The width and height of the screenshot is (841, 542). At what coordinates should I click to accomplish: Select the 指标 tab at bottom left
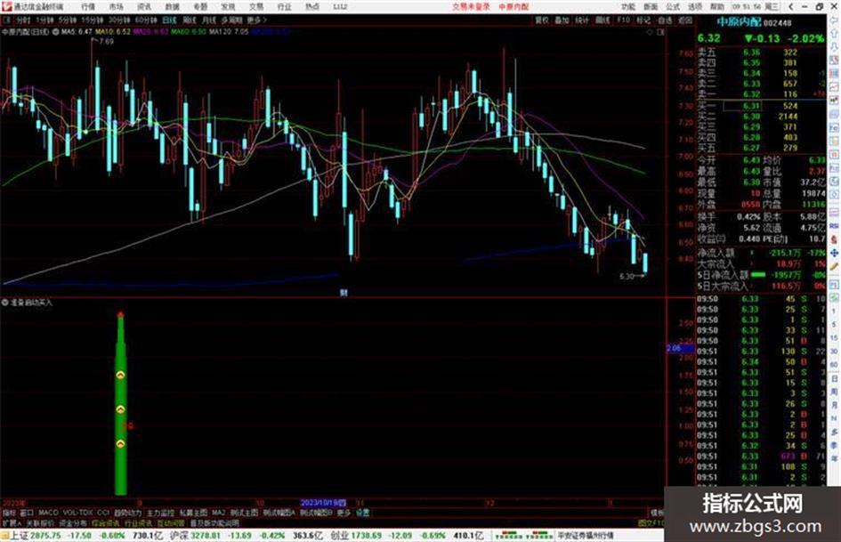(9, 513)
